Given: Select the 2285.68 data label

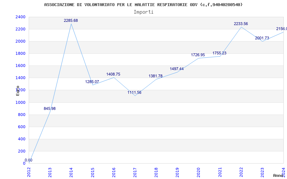Looking at the screenshot, I should tap(71, 21).
